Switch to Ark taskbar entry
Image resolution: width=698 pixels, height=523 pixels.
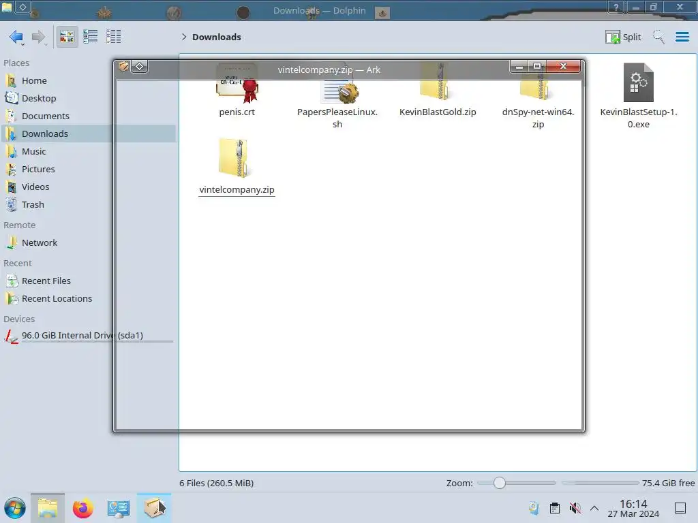click(154, 508)
